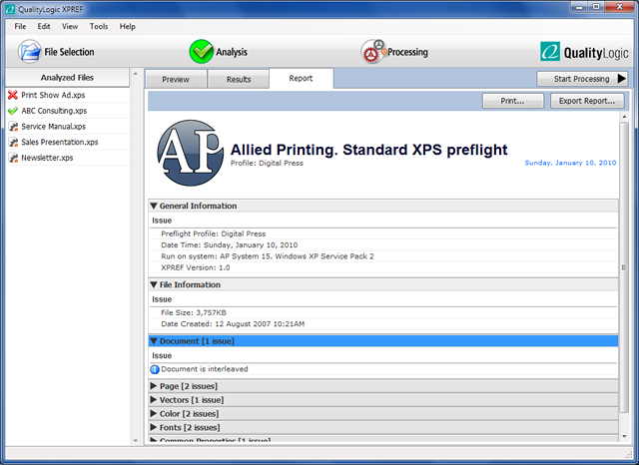
Task: Click the Export Report... button
Action: point(587,101)
